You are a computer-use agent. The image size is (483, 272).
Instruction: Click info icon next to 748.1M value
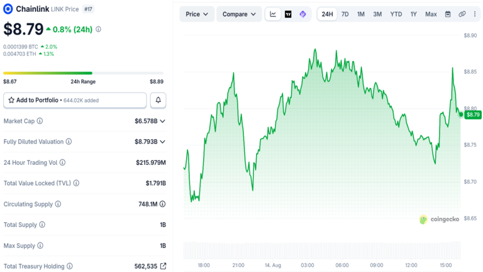[x=163, y=204]
